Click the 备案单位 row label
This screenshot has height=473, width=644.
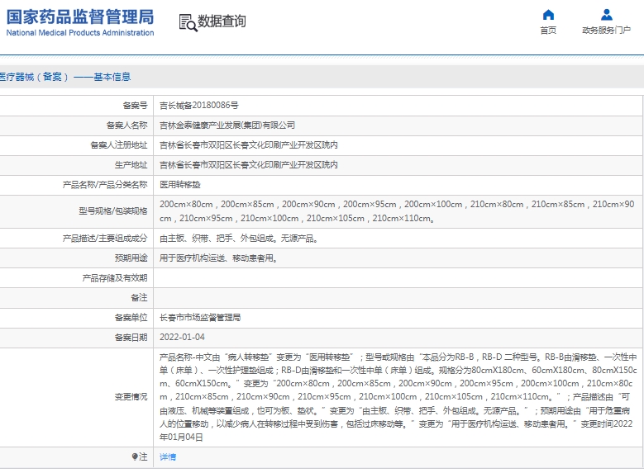click(x=131, y=318)
